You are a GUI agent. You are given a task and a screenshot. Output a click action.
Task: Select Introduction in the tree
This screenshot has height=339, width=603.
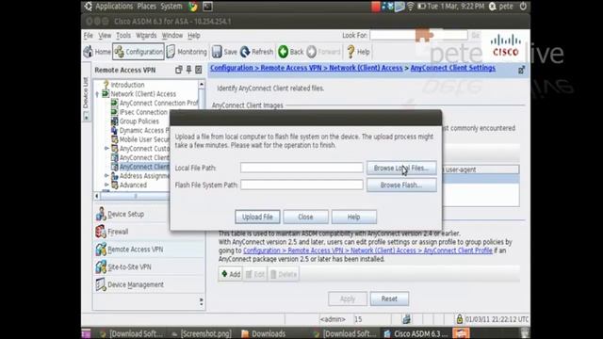tap(127, 85)
